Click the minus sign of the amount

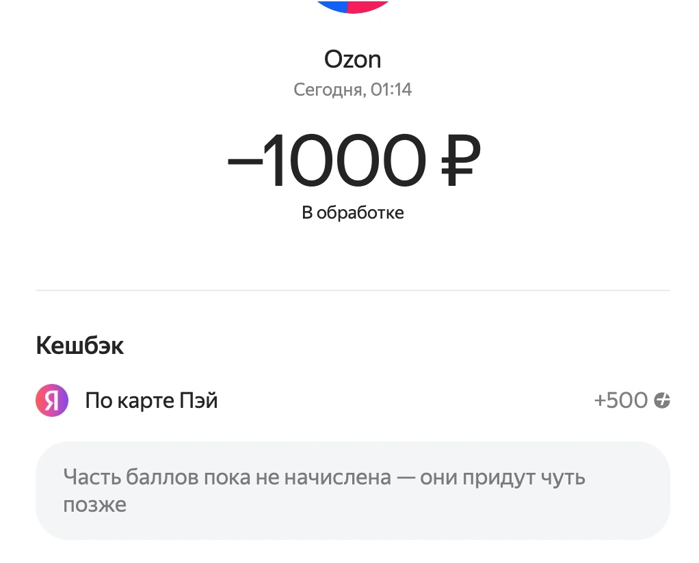coord(245,163)
